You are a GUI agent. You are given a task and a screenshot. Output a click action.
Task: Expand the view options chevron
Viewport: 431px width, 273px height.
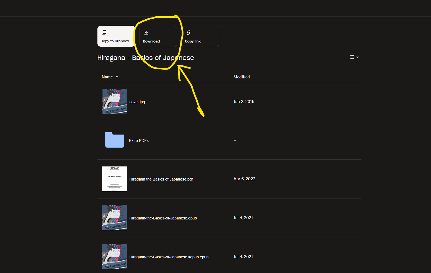coord(358,57)
